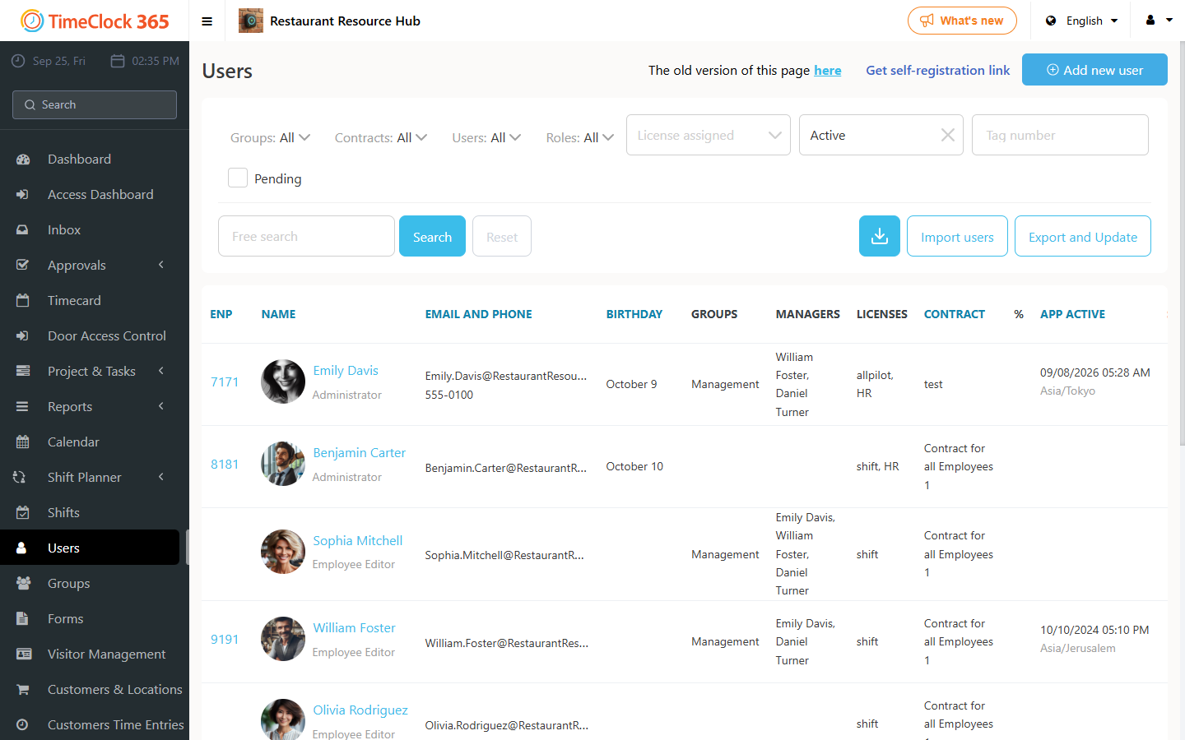The width and height of the screenshot is (1185, 740).
Task: Expand the Reports submenu chevron
Action: pos(161,406)
